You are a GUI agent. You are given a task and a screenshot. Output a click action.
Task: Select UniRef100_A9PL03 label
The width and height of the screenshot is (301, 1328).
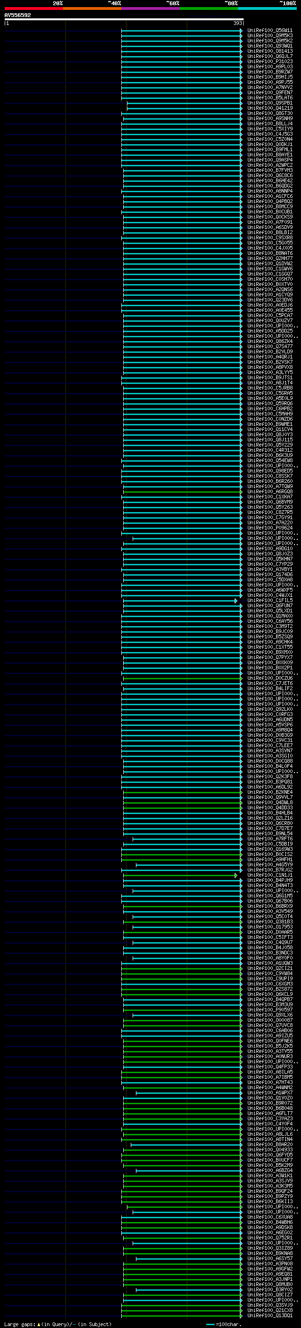[270, 66]
